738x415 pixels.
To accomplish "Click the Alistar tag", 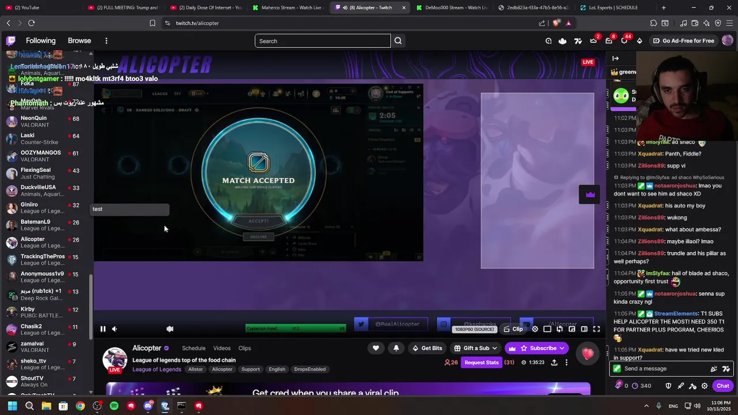I will tap(195, 369).
